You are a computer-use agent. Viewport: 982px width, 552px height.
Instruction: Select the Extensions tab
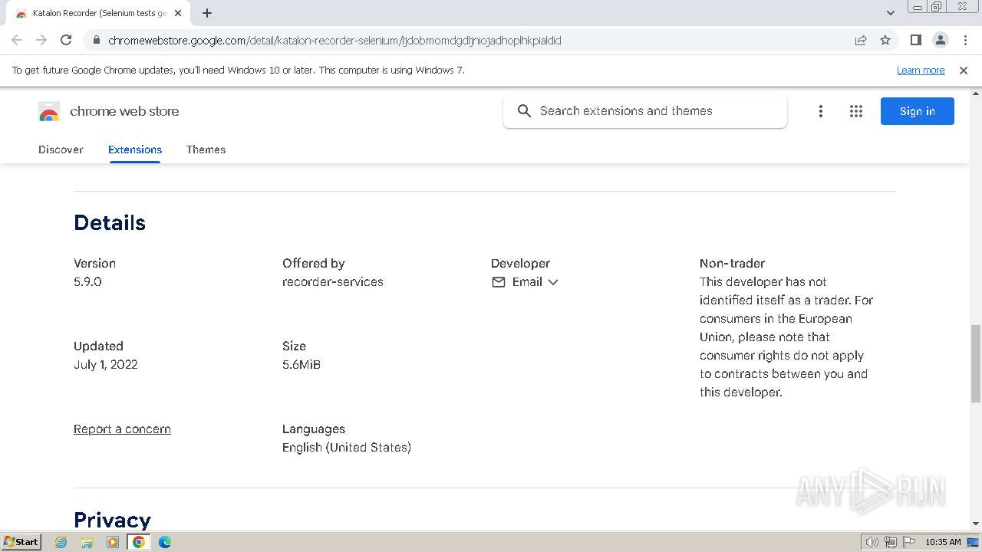pos(135,149)
